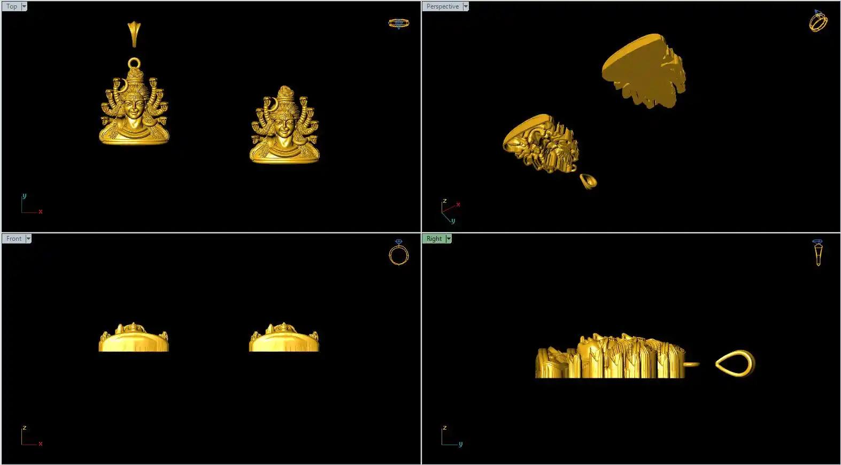Select the pendant with loop in Top viewport
Image resolution: width=841 pixels, height=465 pixels.
pyautogui.click(x=134, y=107)
